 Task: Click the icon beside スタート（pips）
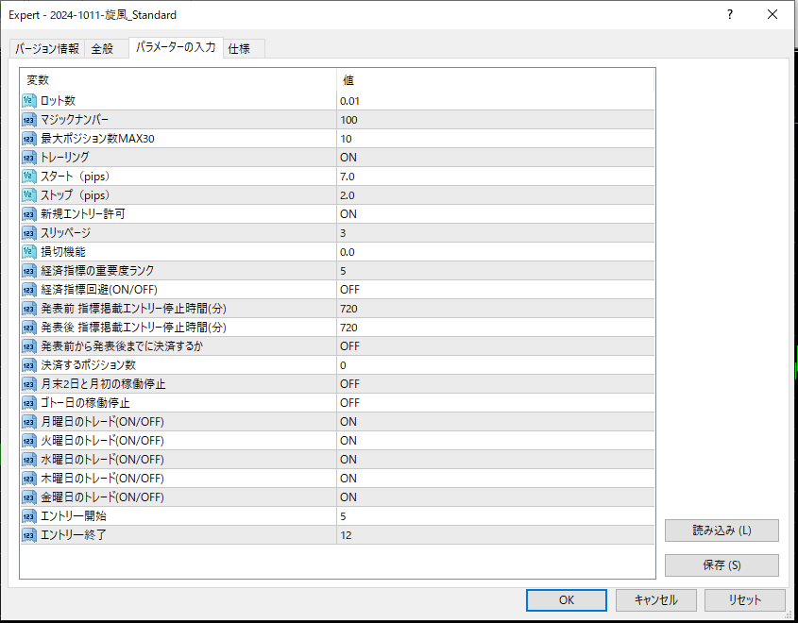tap(28, 177)
